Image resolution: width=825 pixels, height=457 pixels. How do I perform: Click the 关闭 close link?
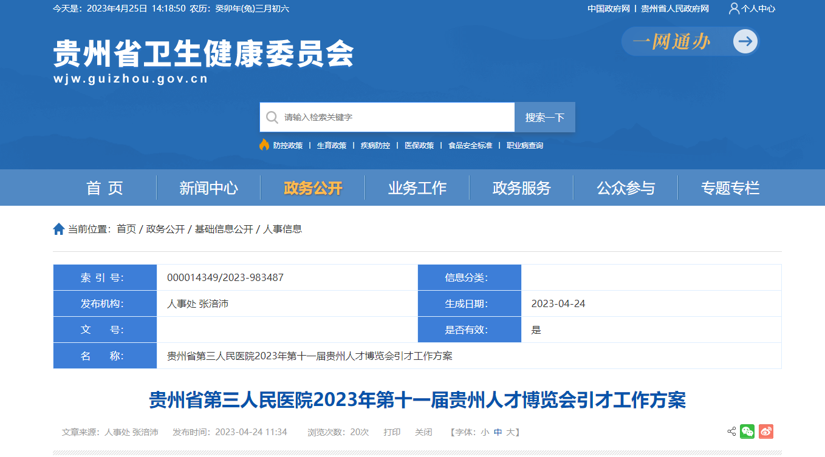(423, 432)
